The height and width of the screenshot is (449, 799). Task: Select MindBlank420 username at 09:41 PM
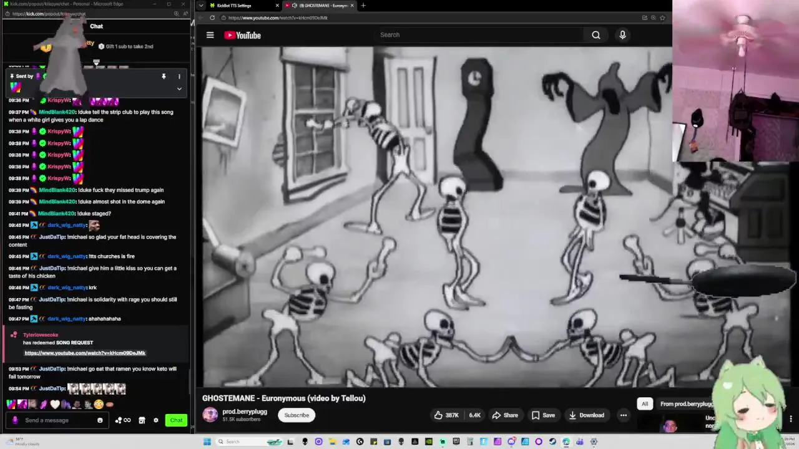(x=56, y=213)
